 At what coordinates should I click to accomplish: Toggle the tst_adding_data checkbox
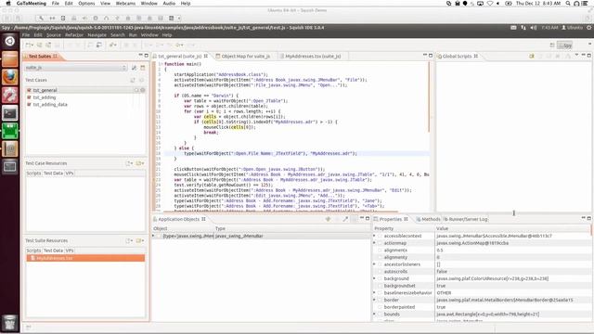coord(29,105)
